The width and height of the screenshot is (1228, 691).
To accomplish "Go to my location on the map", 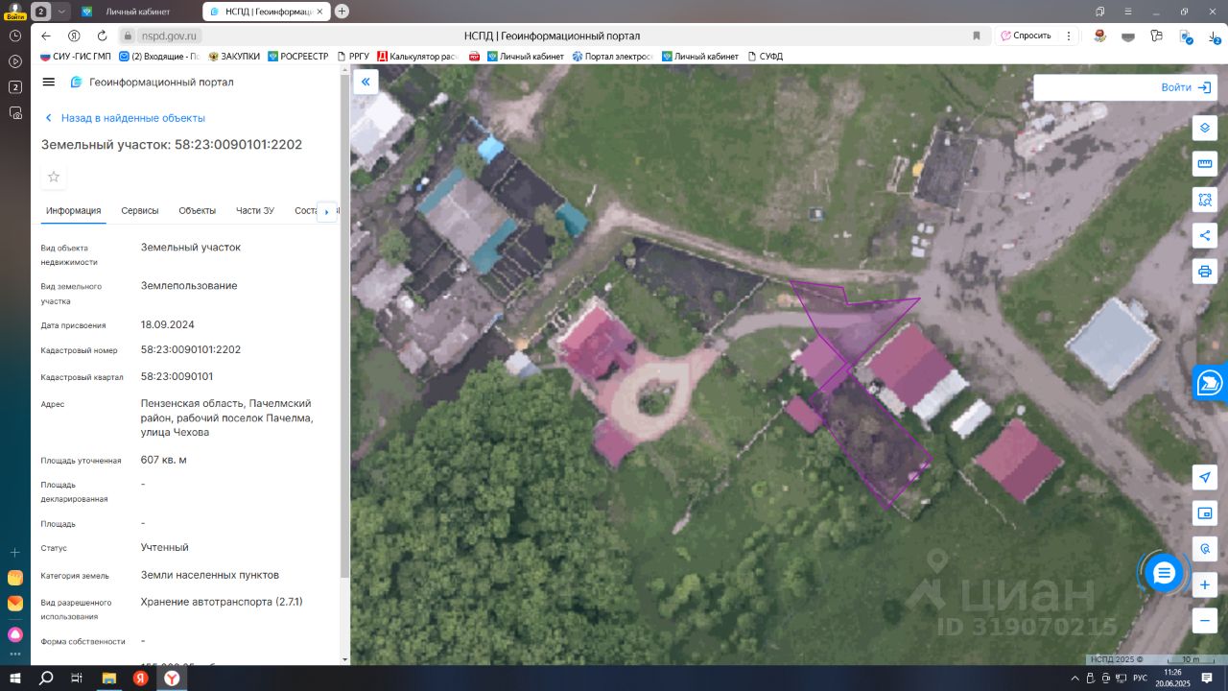I will point(1205,478).
